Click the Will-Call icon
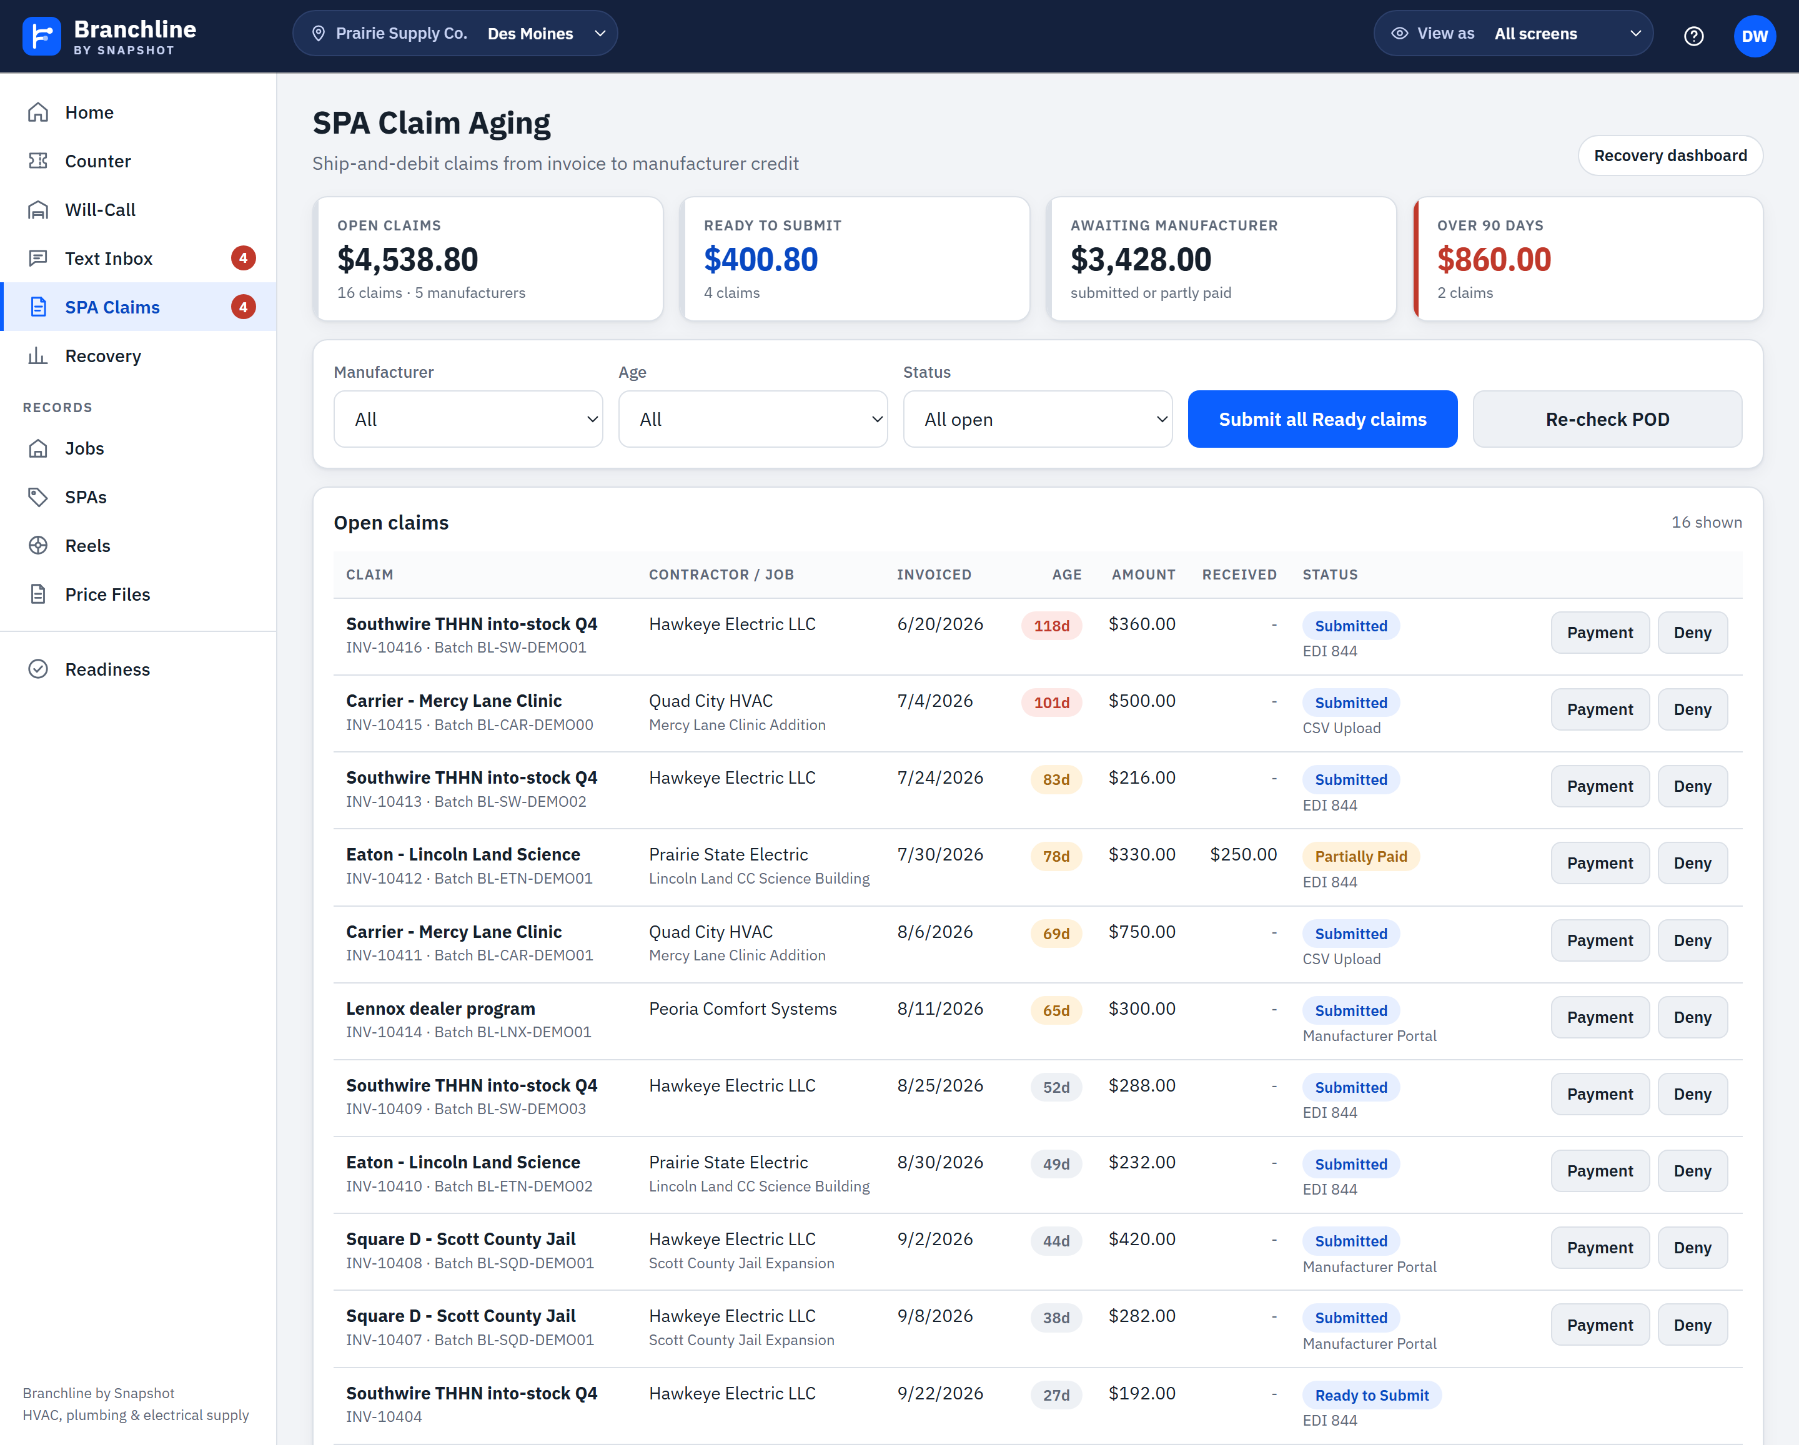 38,209
